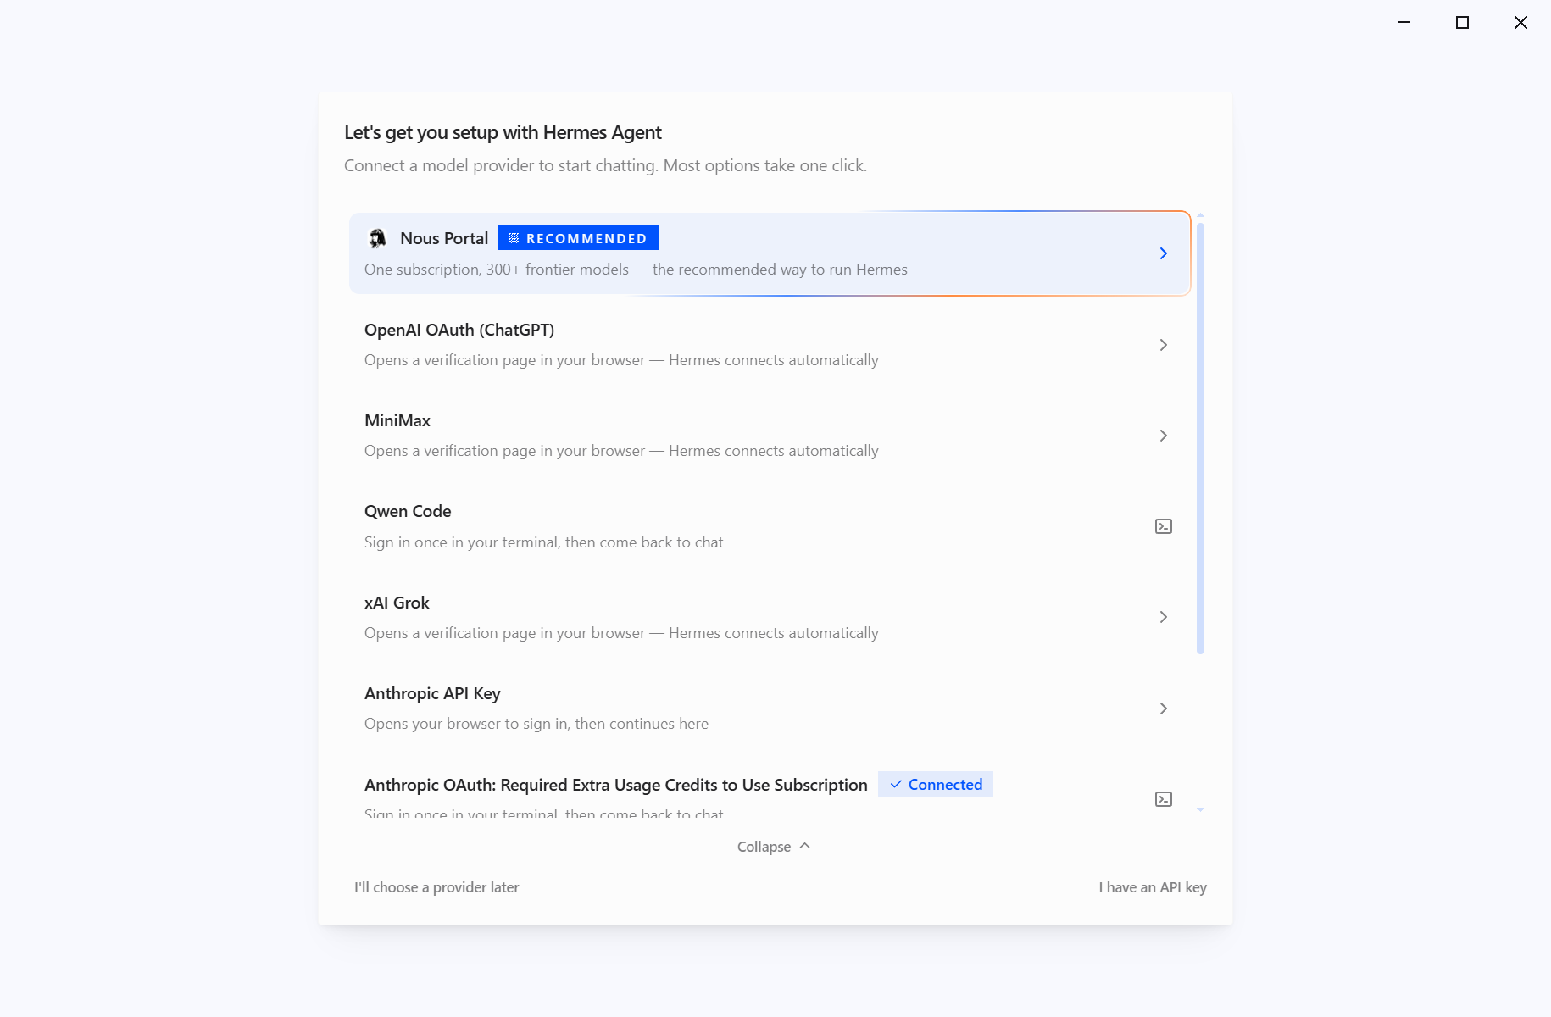Click the Qwen Code terminal icon
This screenshot has width=1551, height=1017.
(1164, 526)
